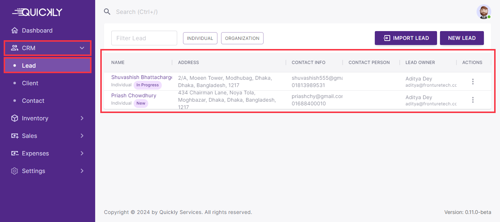This screenshot has width=500, height=222.
Task: Click the Quickly logo in sidebar
Action: [37, 12]
